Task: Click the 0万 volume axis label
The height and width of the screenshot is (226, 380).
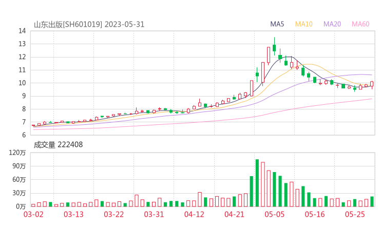Action: click(21, 206)
